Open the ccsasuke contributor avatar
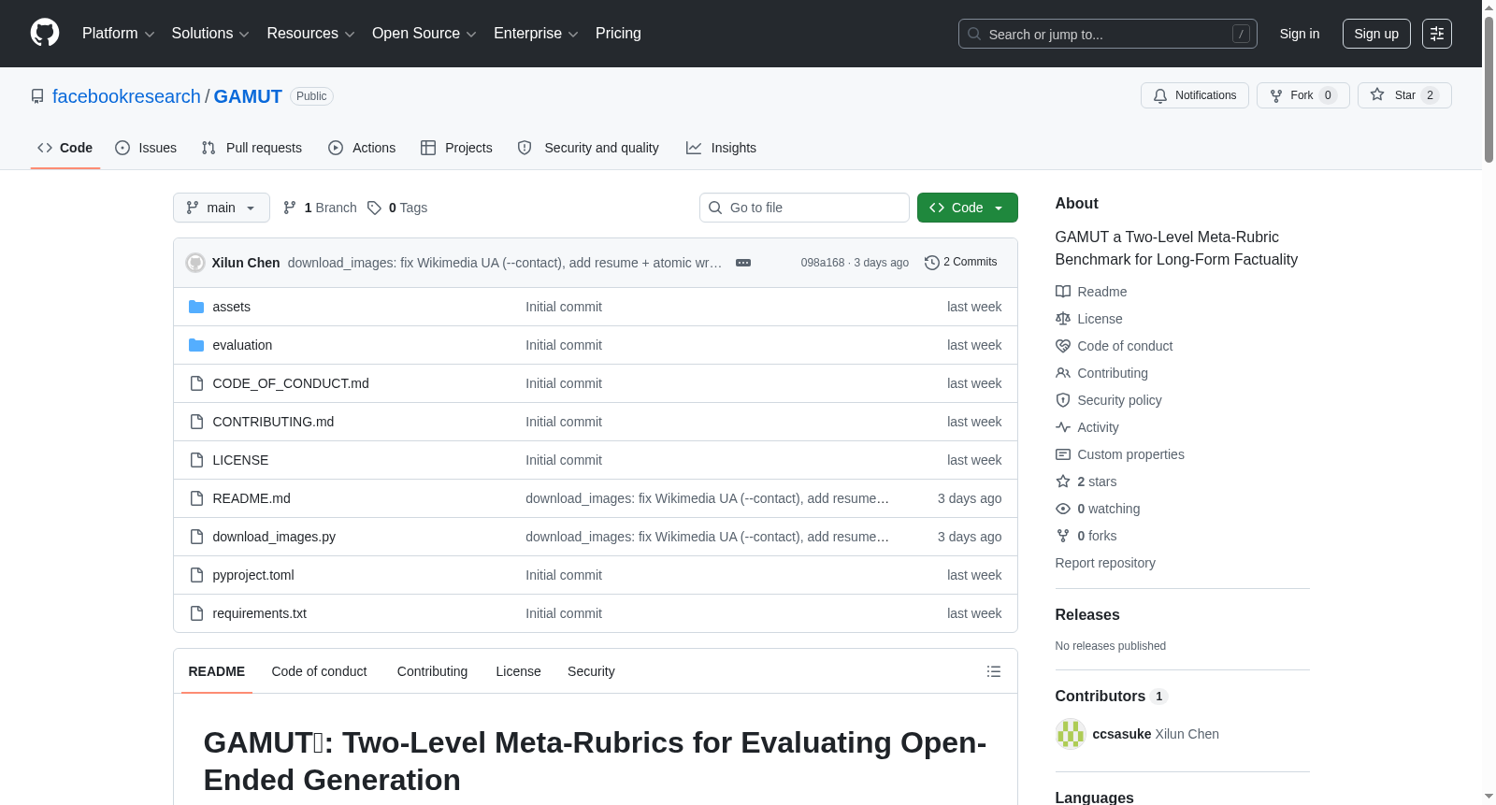 1071,734
